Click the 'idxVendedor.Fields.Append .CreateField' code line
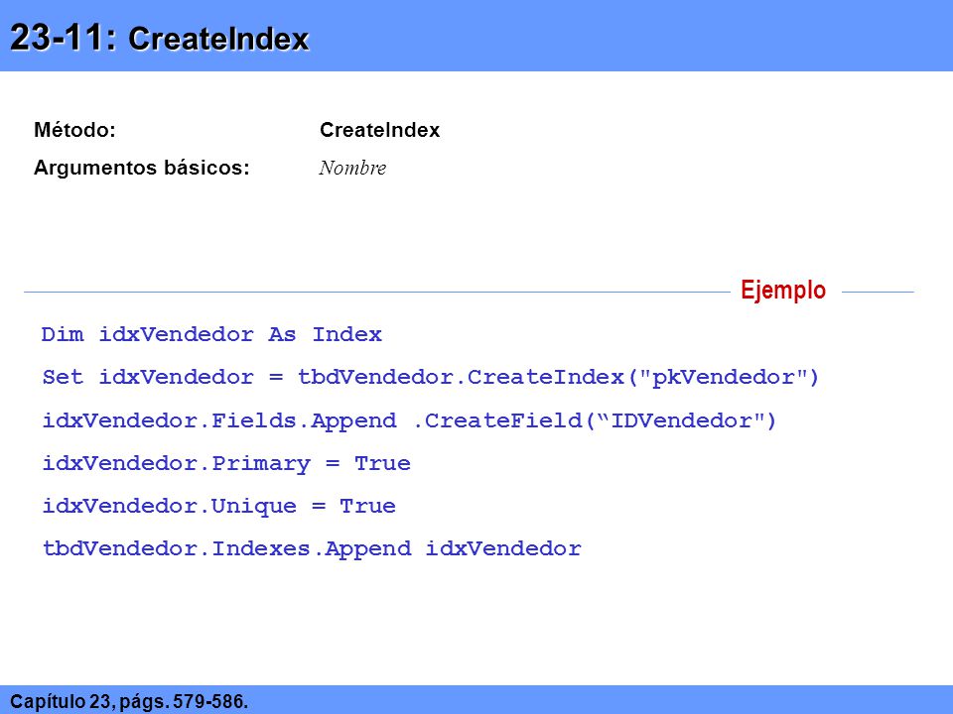 (x=409, y=420)
